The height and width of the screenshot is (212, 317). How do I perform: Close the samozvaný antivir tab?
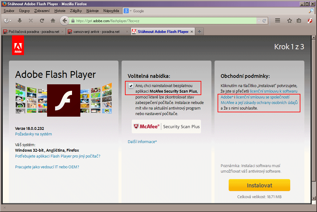click(x=127, y=32)
